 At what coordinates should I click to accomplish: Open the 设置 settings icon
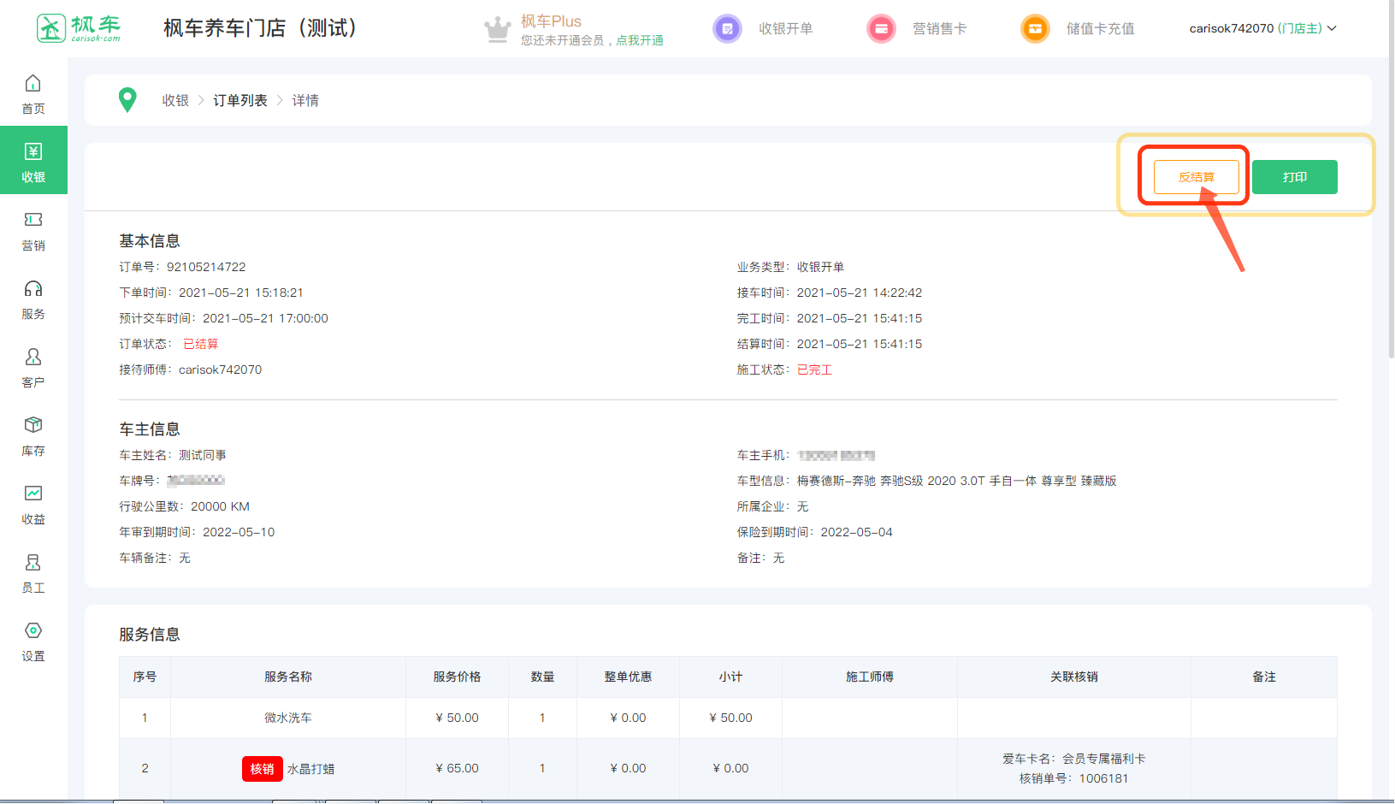pyautogui.click(x=33, y=631)
